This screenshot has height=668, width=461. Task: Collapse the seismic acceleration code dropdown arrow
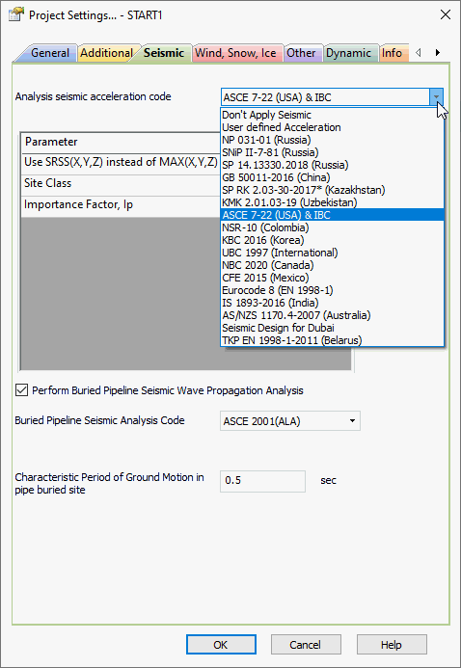tap(436, 97)
